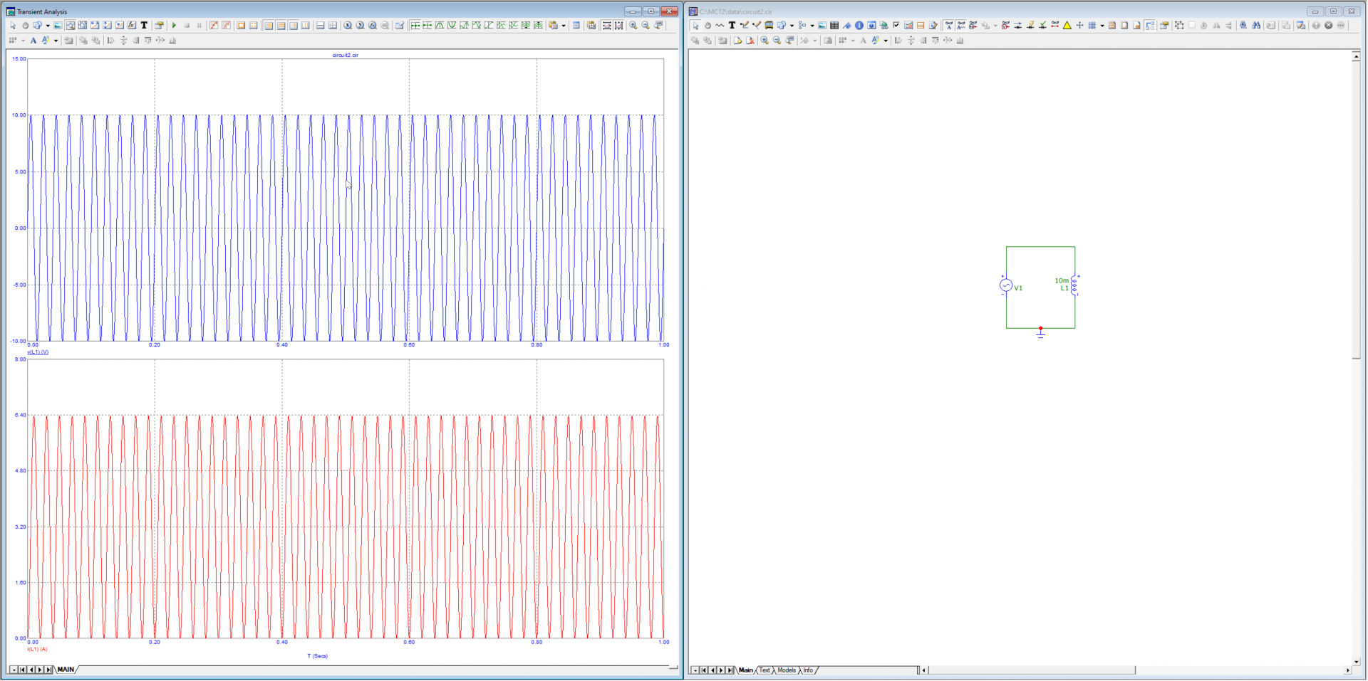Click the Scale mode icon in Transient Analysis
Viewport: 1368px width, 681px height.
pyautogui.click(x=71, y=25)
